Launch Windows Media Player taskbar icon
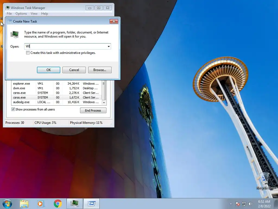 41,204
